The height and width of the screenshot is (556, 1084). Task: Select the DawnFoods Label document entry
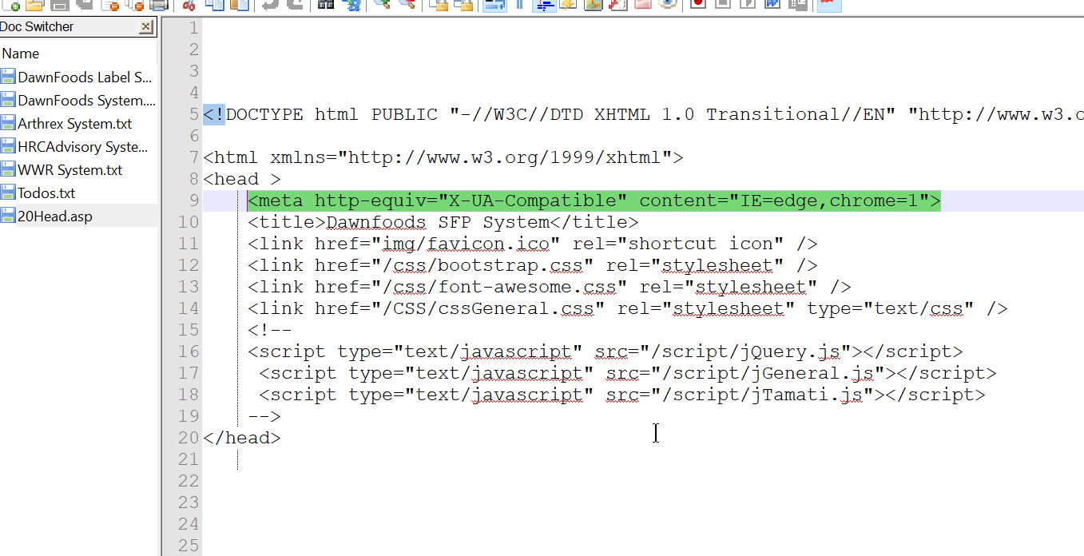click(84, 77)
